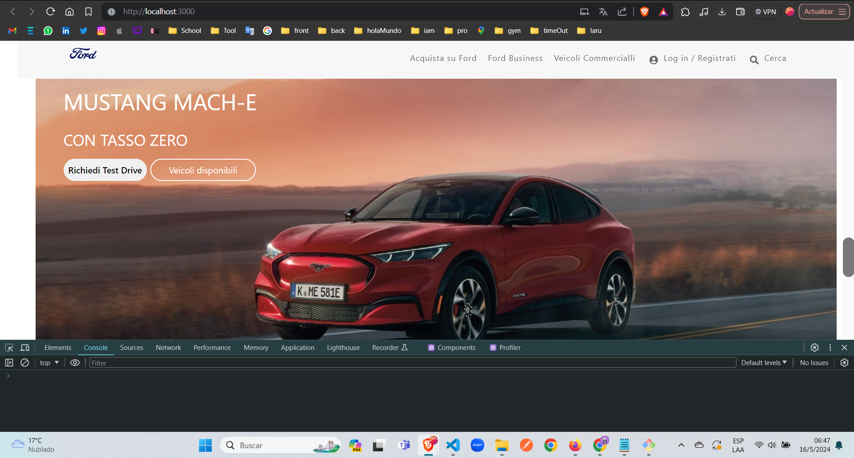Open the Ford Business nav link
Viewport: 854px width, 458px height.
coord(515,58)
